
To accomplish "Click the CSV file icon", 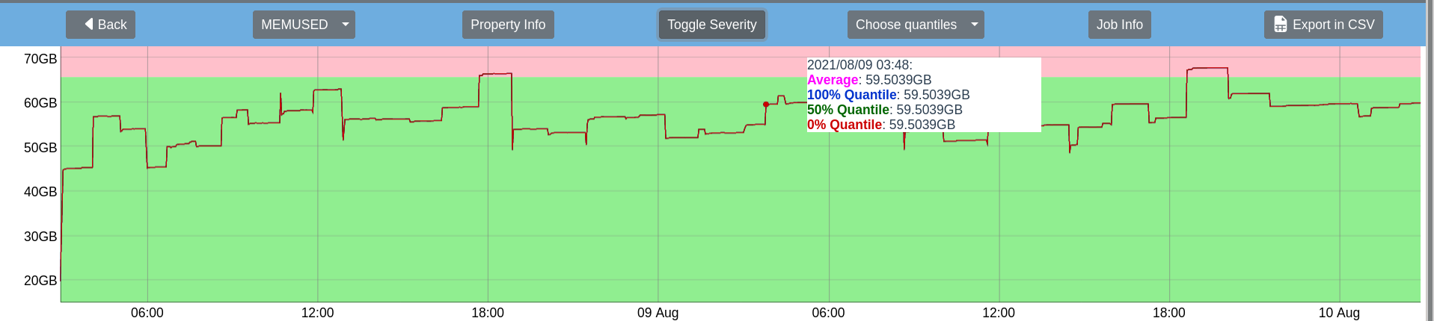I will pos(1280,25).
